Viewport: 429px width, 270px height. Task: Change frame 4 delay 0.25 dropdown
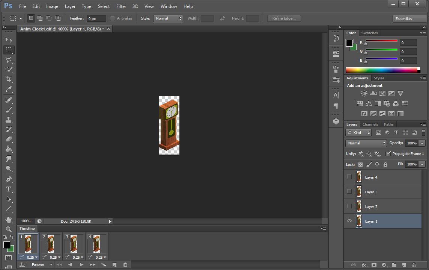pos(101,257)
